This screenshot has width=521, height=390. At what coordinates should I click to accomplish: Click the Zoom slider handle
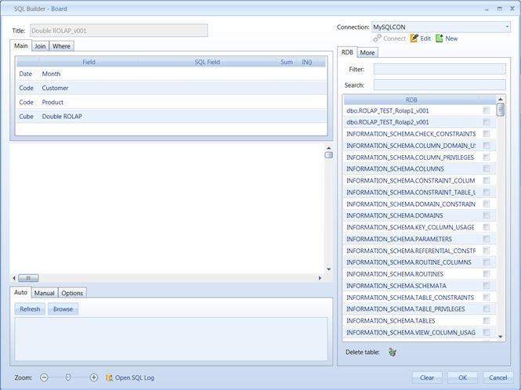(x=68, y=377)
